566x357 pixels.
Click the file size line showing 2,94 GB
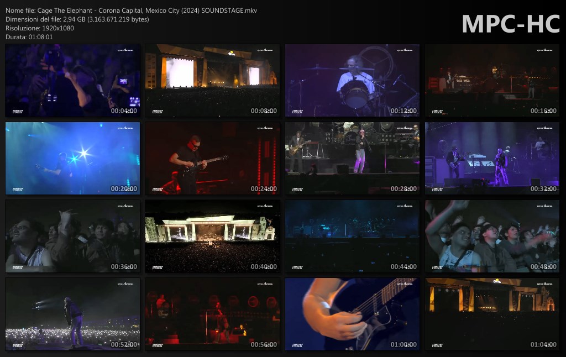pyautogui.click(x=77, y=19)
